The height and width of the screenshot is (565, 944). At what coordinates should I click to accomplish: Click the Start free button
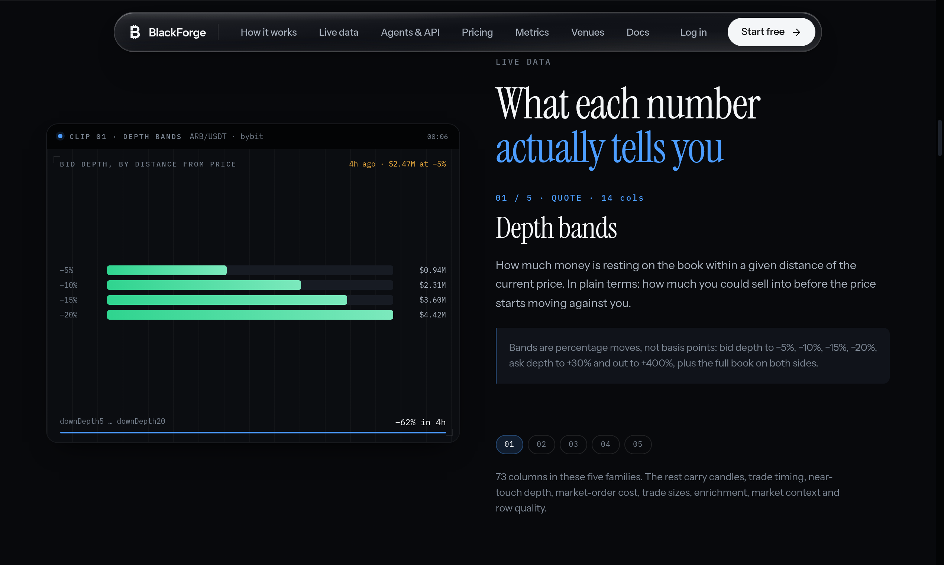click(771, 32)
